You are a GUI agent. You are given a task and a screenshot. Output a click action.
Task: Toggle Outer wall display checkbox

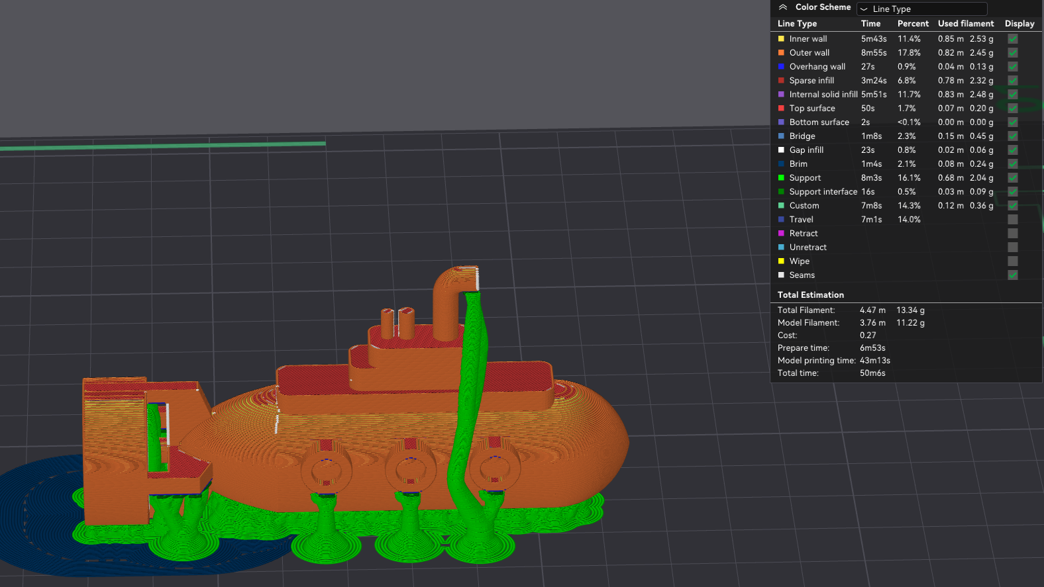pos(1013,53)
